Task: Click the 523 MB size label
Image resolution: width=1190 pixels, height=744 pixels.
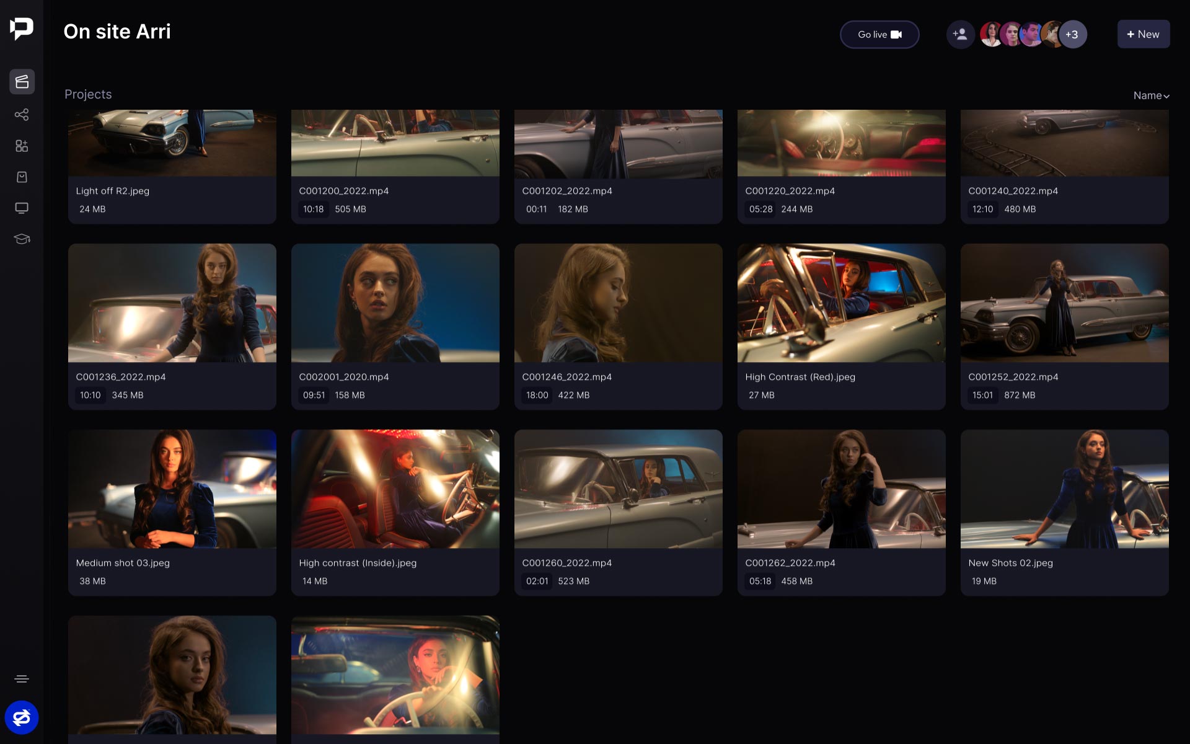Action: 574,581
